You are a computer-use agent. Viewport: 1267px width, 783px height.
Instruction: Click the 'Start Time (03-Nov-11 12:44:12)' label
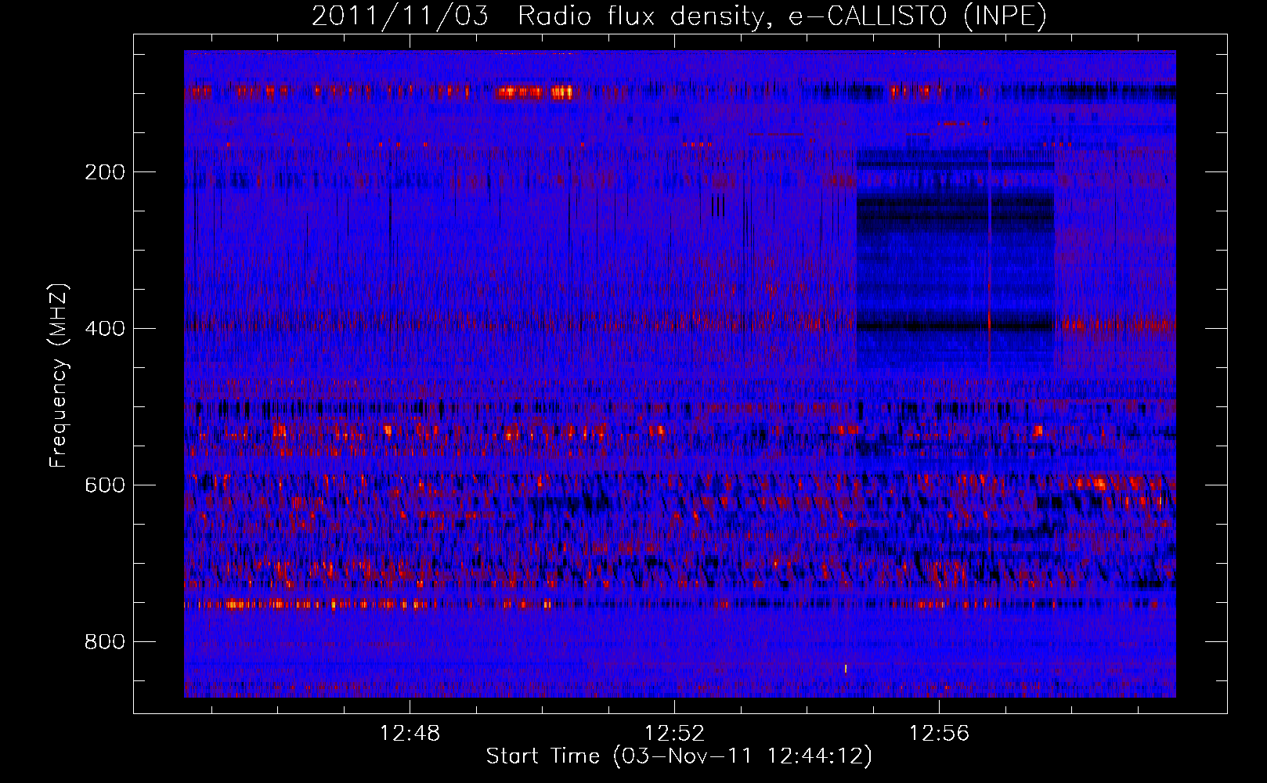point(679,756)
